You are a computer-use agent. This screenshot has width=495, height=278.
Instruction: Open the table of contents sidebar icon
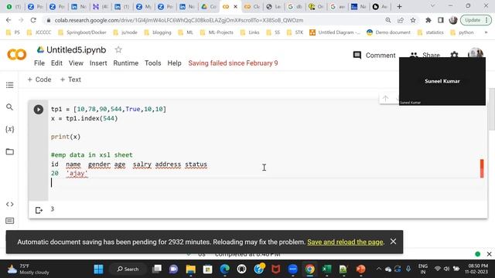click(10, 85)
